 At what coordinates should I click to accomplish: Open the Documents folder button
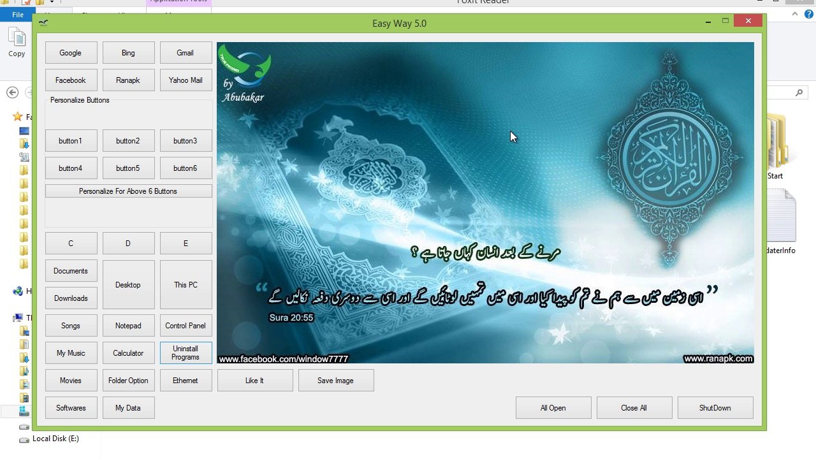click(x=71, y=271)
